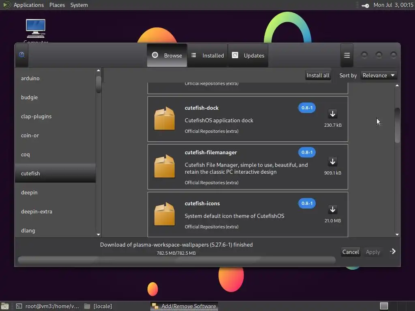Click the cutefish-dock package title
The height and width of the screenshot is (311, 415).
coord(202,108)
